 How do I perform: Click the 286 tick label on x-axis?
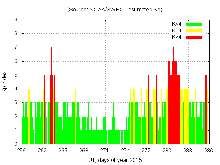coord(209,151)
